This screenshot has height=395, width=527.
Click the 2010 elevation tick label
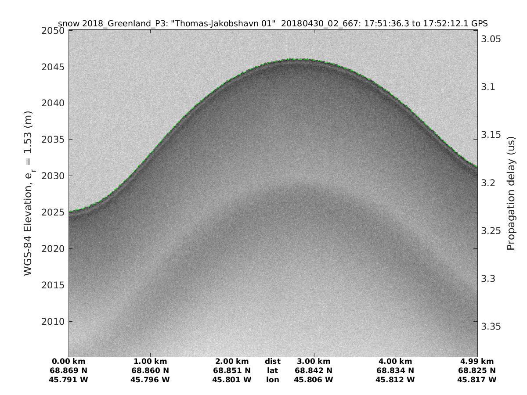click(53, 322)
